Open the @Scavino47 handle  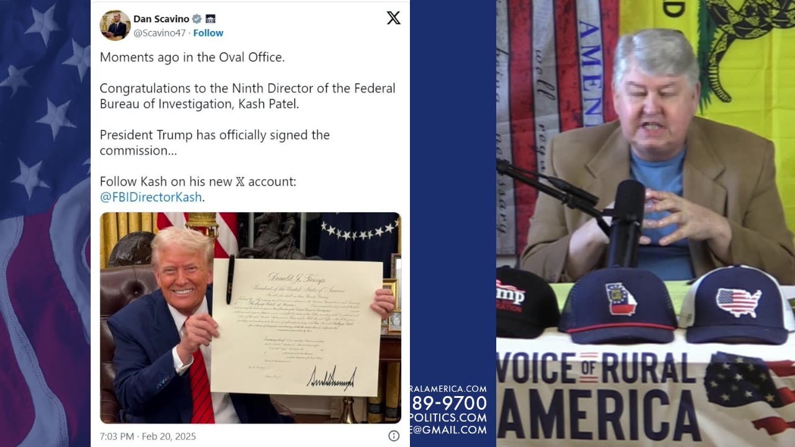tap(160, 33)
